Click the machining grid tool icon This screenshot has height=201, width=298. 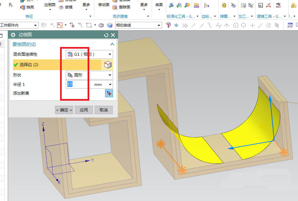click(243, 5)
